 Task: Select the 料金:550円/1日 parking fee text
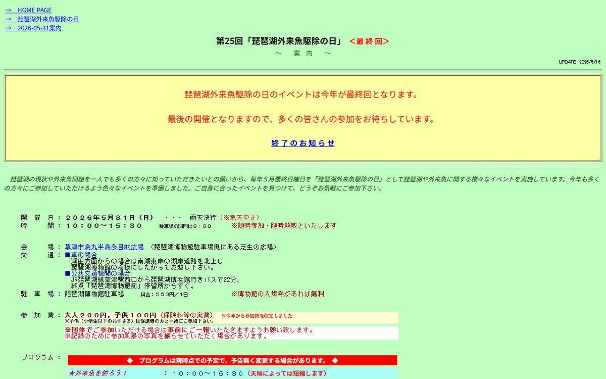coord(164,294)
